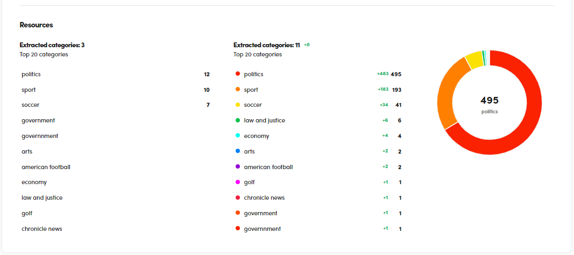Click the yellow slice of the donut chart
The image size is (574, 255).
tap(473, 60)
